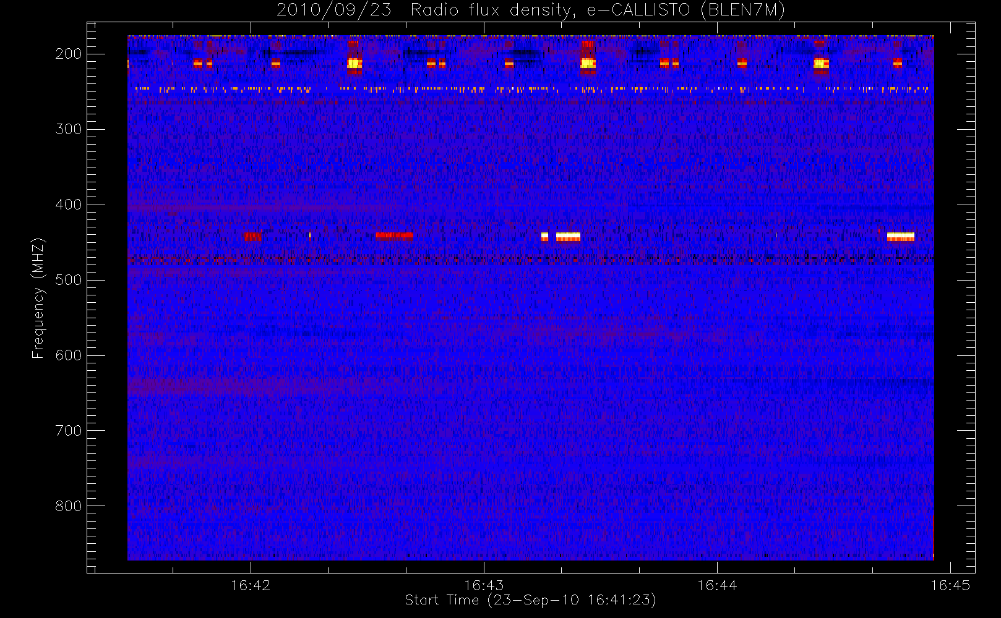This screenshot has height=618, width=1001.
Task: Click the bright white burst near 440 MHz after 16:43
Action: coord(568,237)
